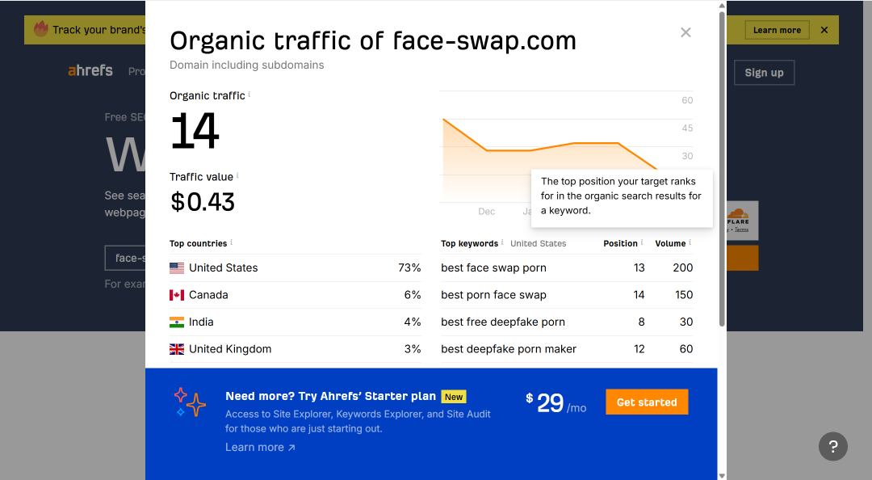Image resolution: width=872 pixels, height=480 pixels.
Task: Click the modal scrollbar up arrow
Action: coord(722,6)
